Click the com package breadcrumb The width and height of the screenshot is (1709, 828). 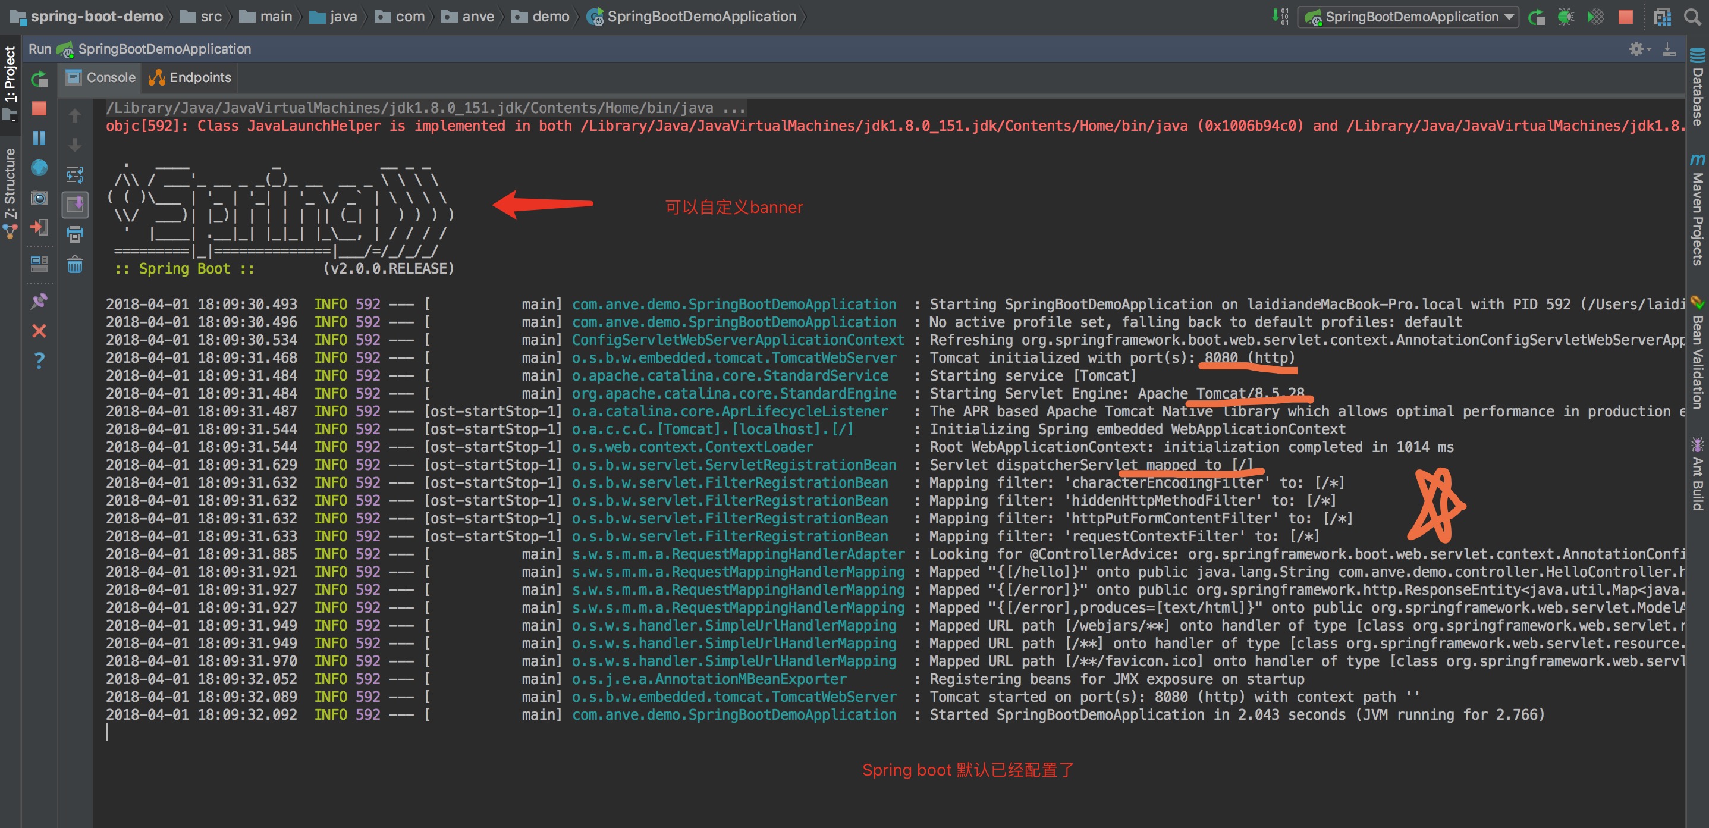point(400,17)
